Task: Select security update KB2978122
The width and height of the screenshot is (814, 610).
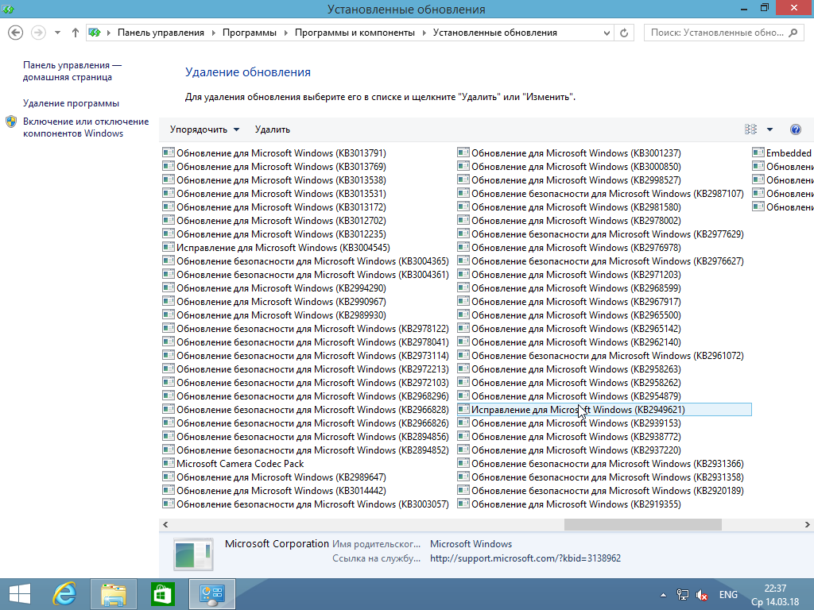Action: tap(312, 328)
